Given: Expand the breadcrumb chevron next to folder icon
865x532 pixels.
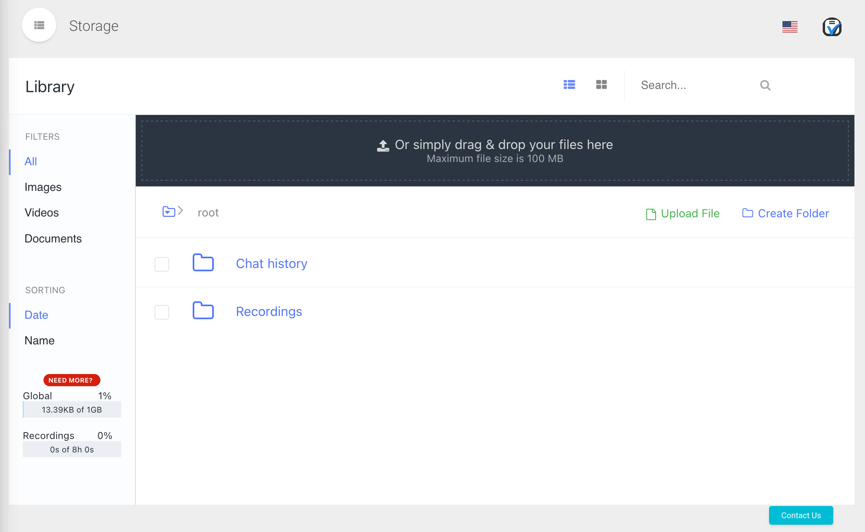Looking at the screenshot, I should 180,211.
